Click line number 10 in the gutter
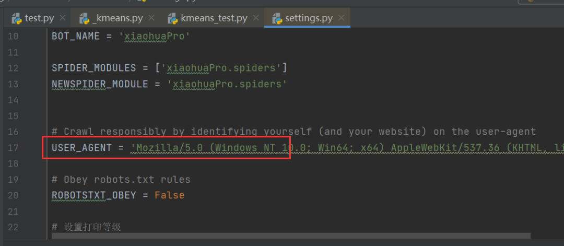564x246 pixels. [13, 37]
